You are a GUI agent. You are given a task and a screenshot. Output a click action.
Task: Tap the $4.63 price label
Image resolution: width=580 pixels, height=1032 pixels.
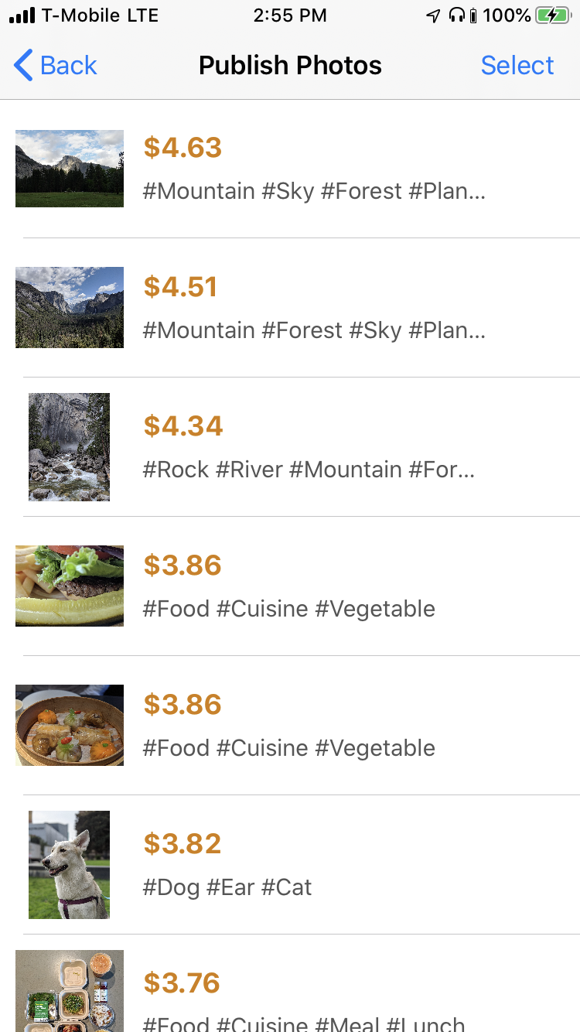[183, 148]
